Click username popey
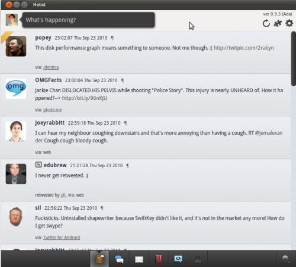The image size is (296, 267). coord(43,37)
